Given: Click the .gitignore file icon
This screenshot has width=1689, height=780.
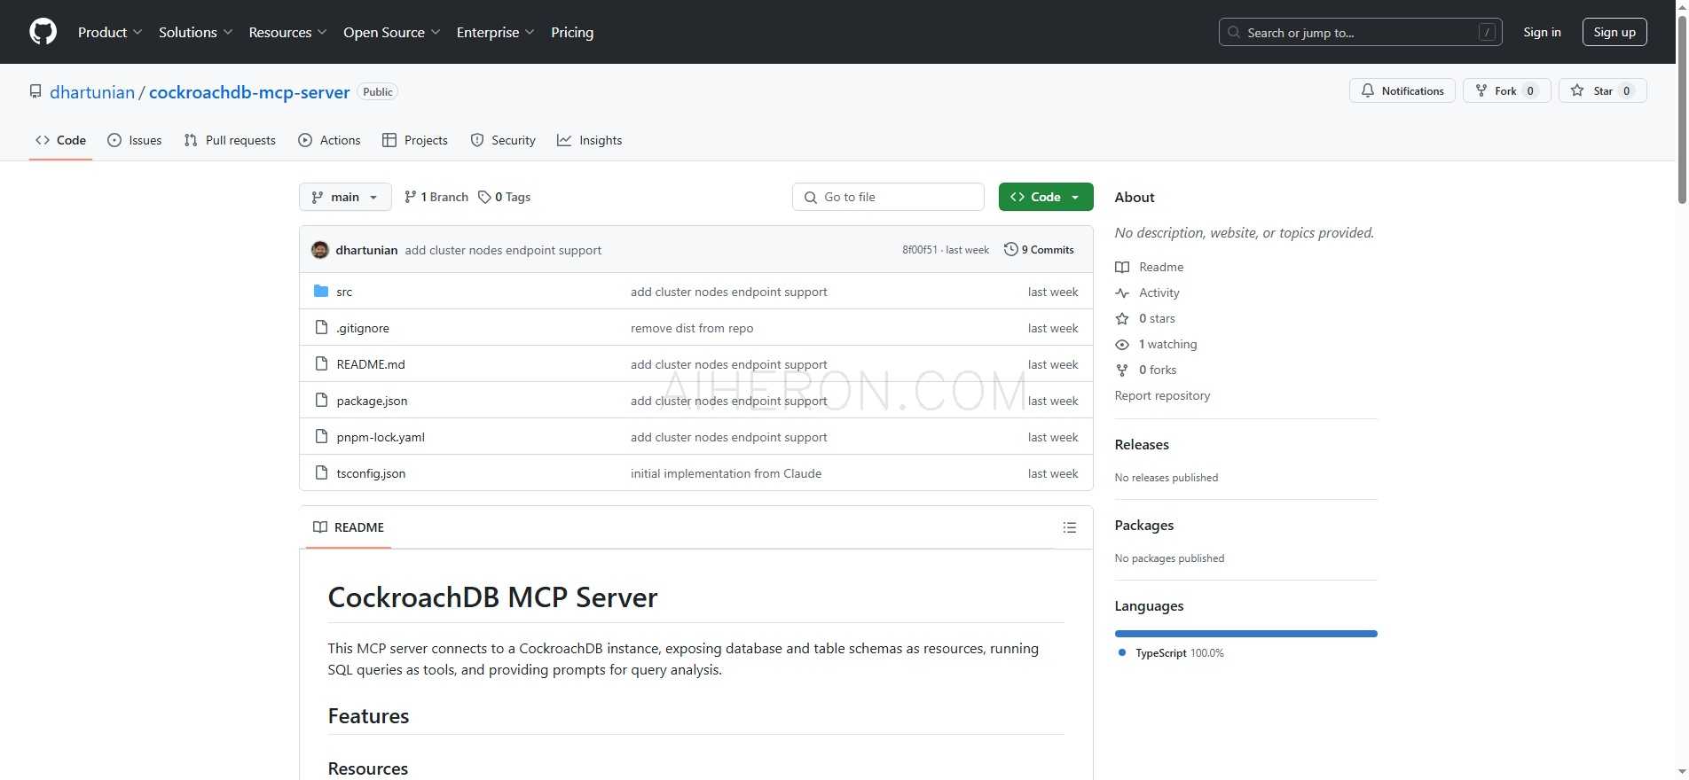Looking at the screenshot, I should pyautogui.click(x=321, y=328).
